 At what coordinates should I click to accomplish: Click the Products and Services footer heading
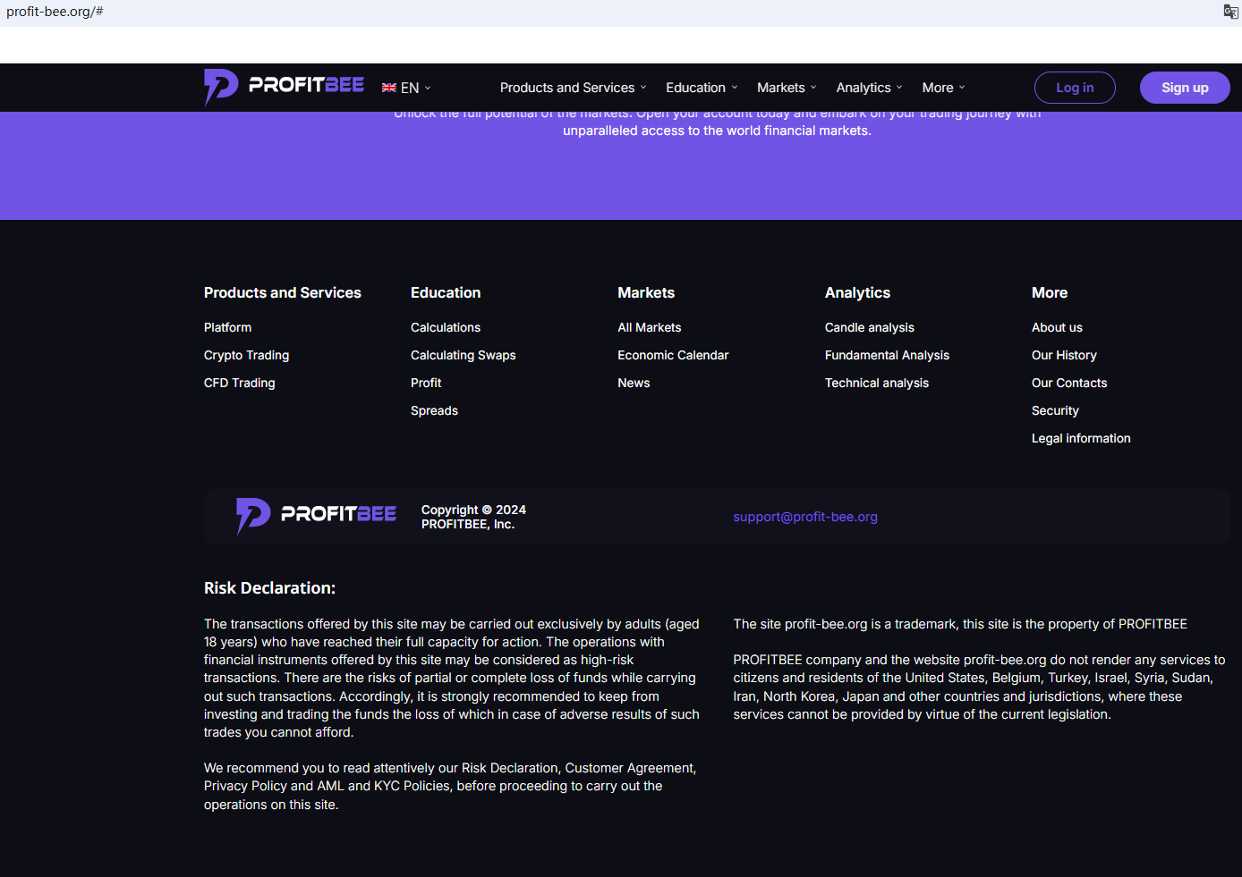pyautogui.click(x=283, y=292)
